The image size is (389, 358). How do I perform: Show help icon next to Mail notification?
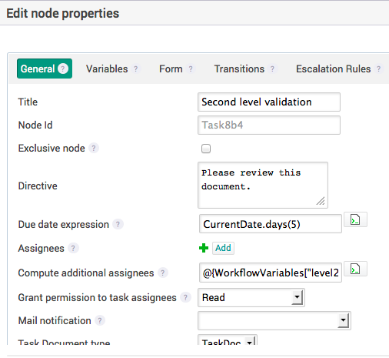(x=100, y=320)
